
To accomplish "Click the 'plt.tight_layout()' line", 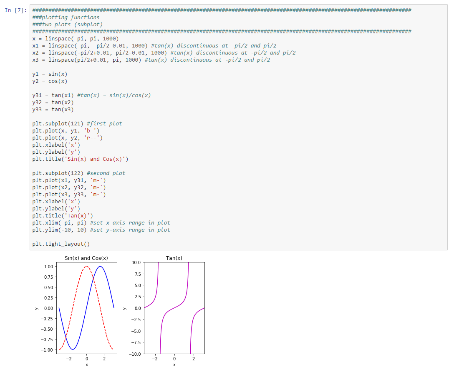I will click(x=61, y=244).
